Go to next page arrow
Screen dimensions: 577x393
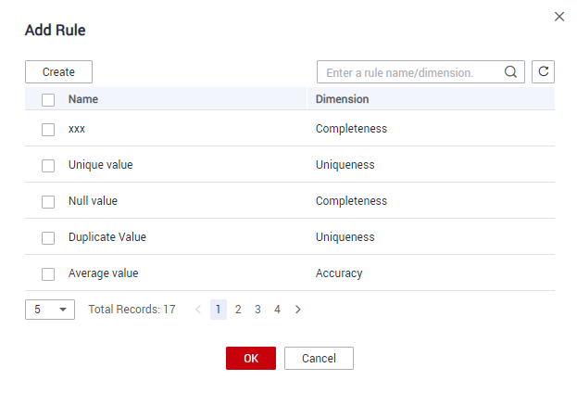(x=297, y=310)
